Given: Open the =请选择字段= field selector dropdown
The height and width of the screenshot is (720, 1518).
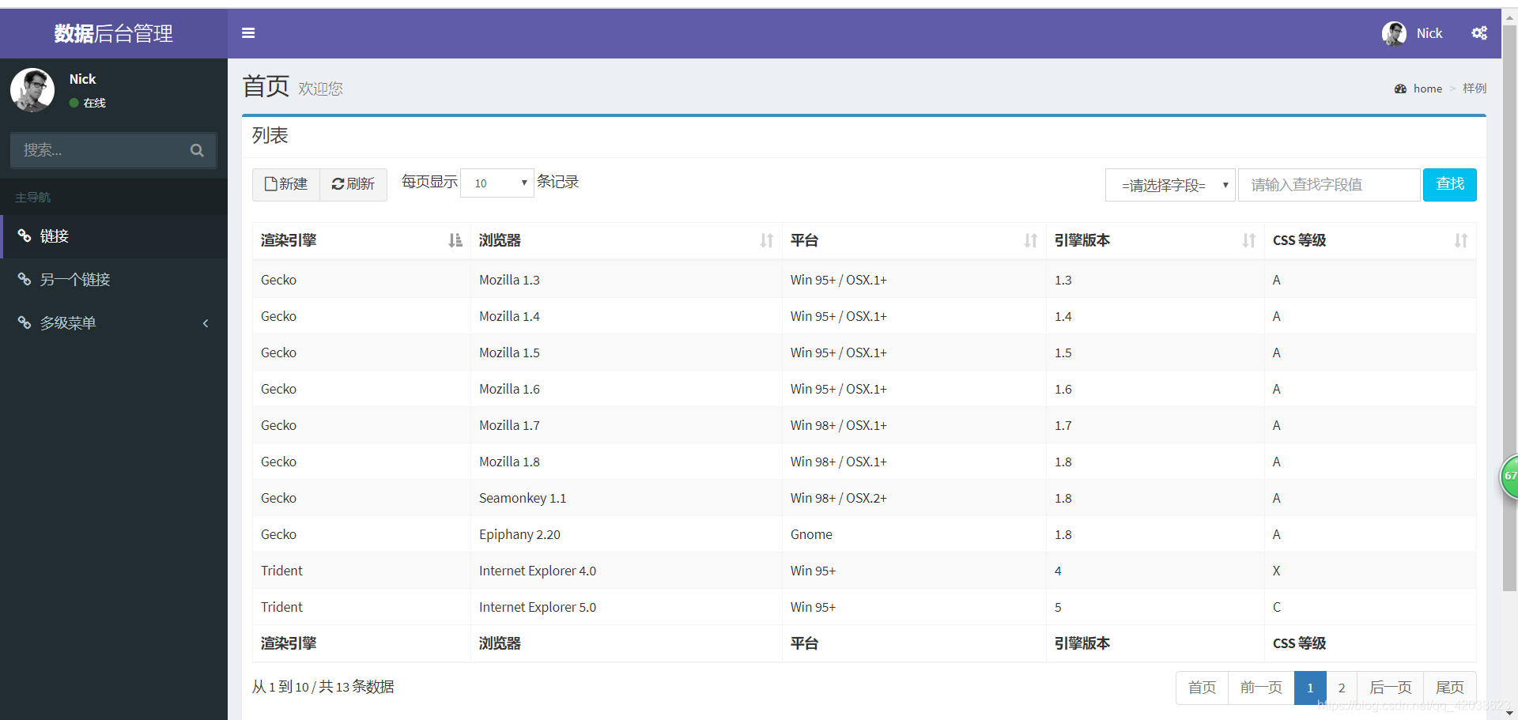Looking at the screenshot, I should tap(1170, 184).
